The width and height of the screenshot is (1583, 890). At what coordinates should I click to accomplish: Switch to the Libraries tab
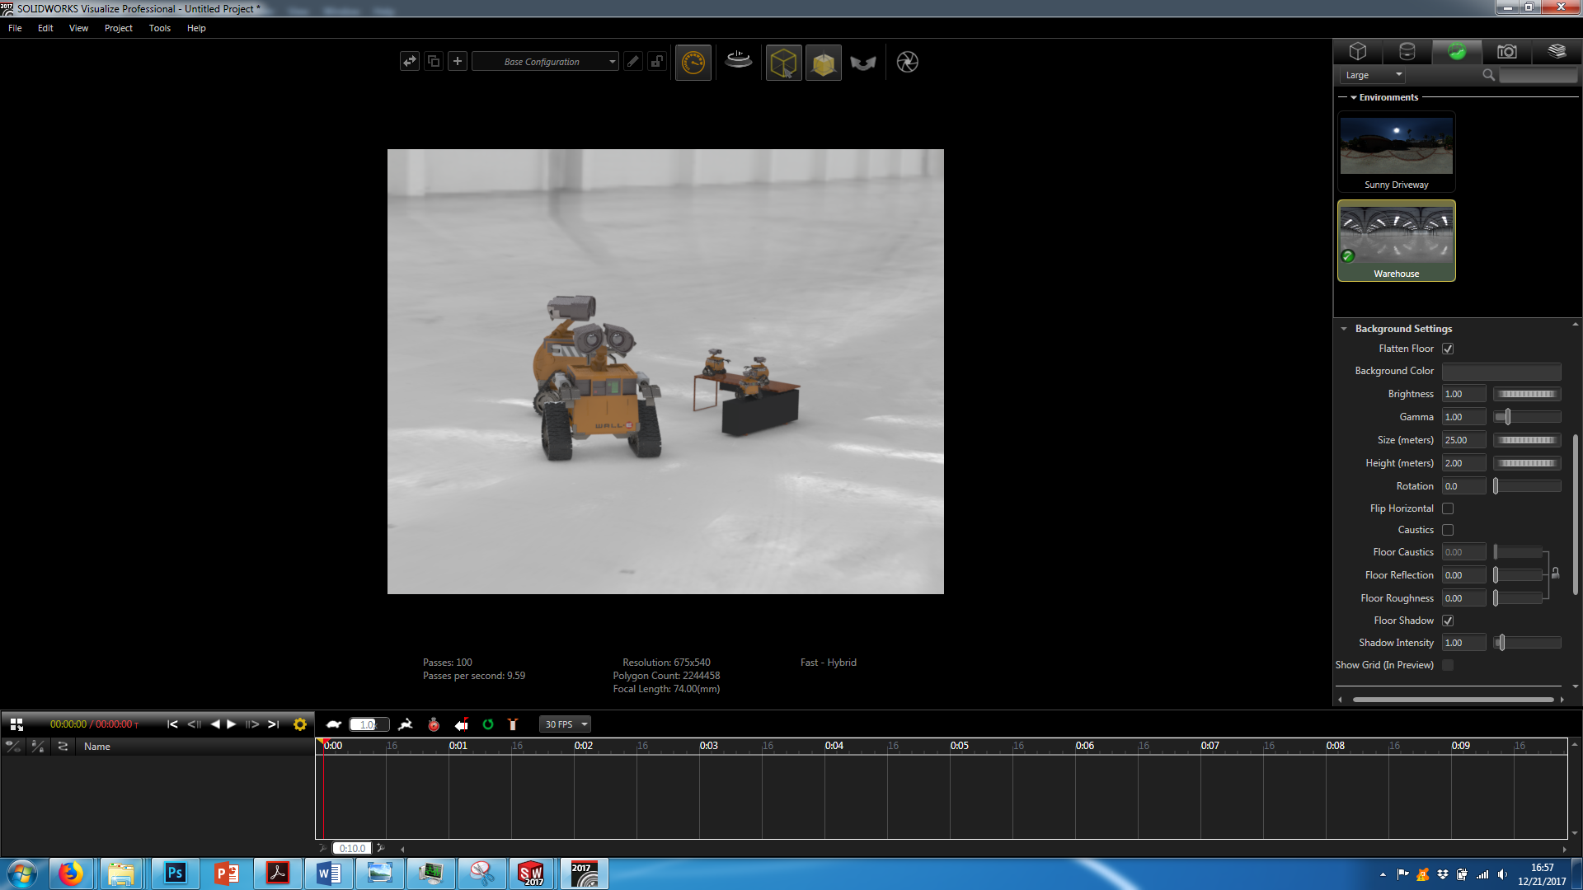(1557, 51)
